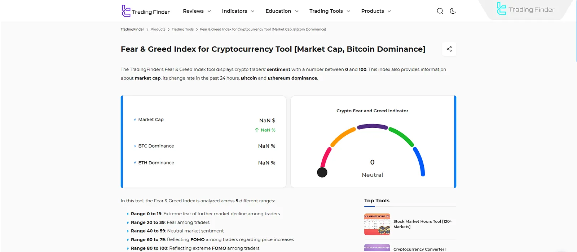Toggle dark mode with the moon icon

point(453,11)
